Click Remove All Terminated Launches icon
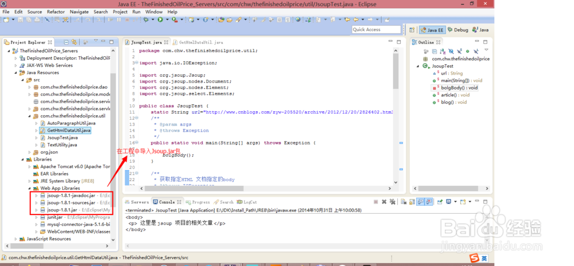The width and height of the screenshot is (574, 266). coord(393,202)
